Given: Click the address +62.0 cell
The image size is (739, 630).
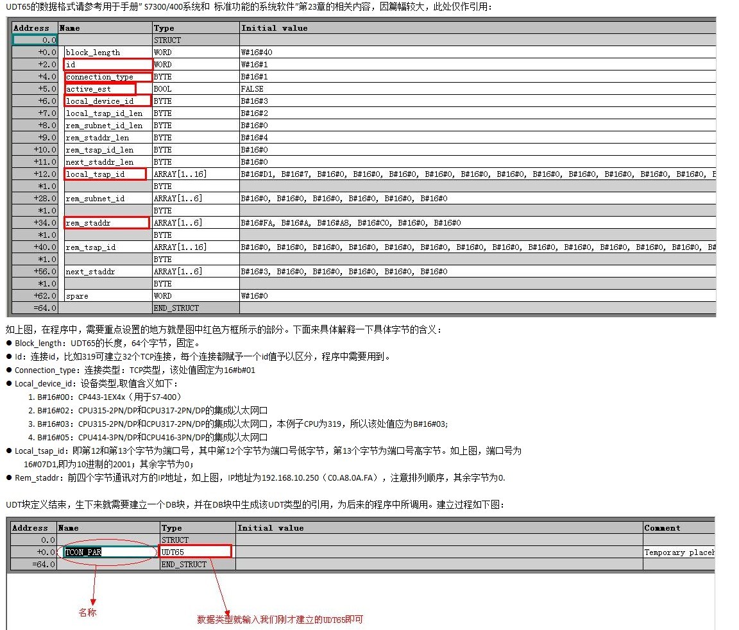Looking at the screenshot, I should (x=35, y=296).
